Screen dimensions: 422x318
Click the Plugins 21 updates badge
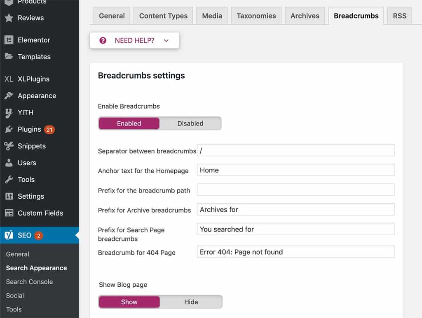49,130
